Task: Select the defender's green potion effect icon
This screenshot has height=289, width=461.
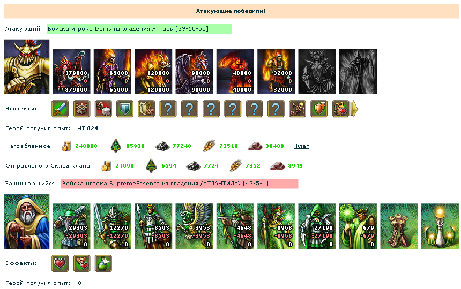Action: click(x=103, y=263)
